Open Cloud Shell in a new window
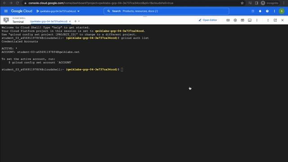Screen dimensions: 288x162 coord(275,20)
